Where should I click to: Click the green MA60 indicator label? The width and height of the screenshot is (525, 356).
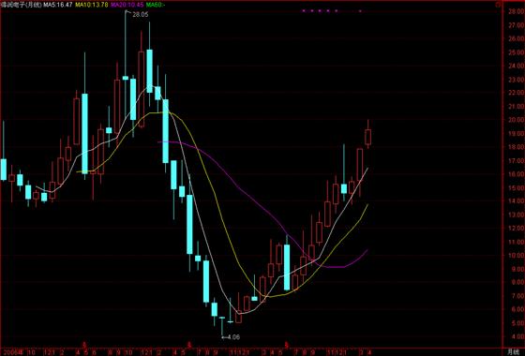coord(156,5)
